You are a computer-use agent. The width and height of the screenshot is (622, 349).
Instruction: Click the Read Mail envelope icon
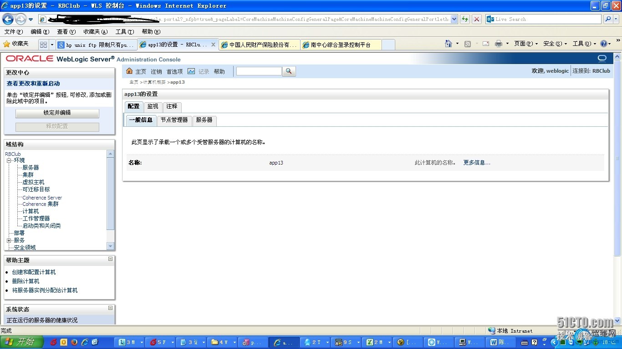pos(486,44)
